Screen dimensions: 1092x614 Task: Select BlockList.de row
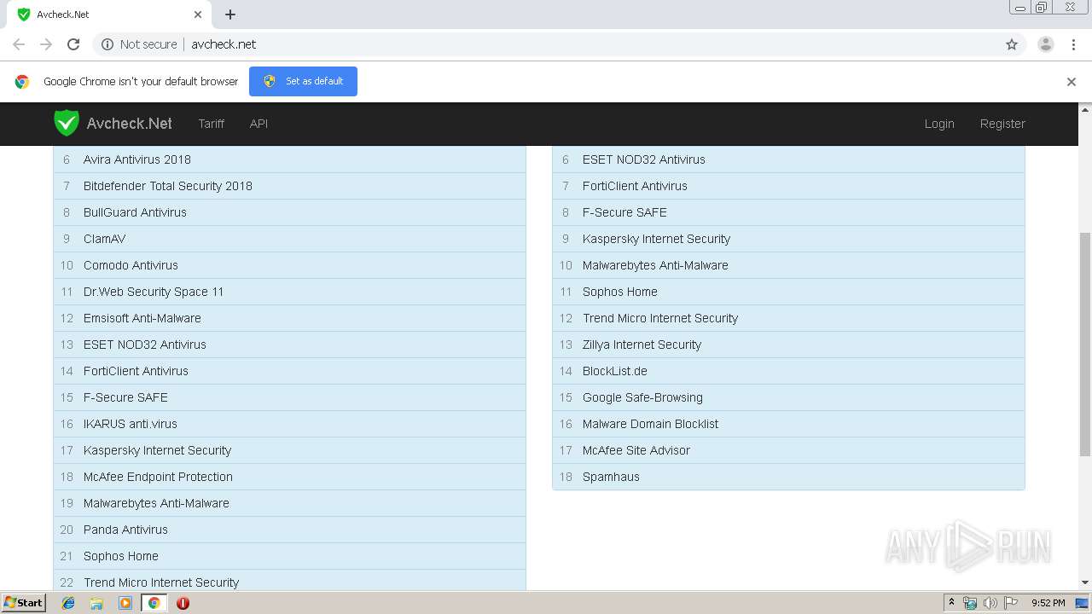788,371
